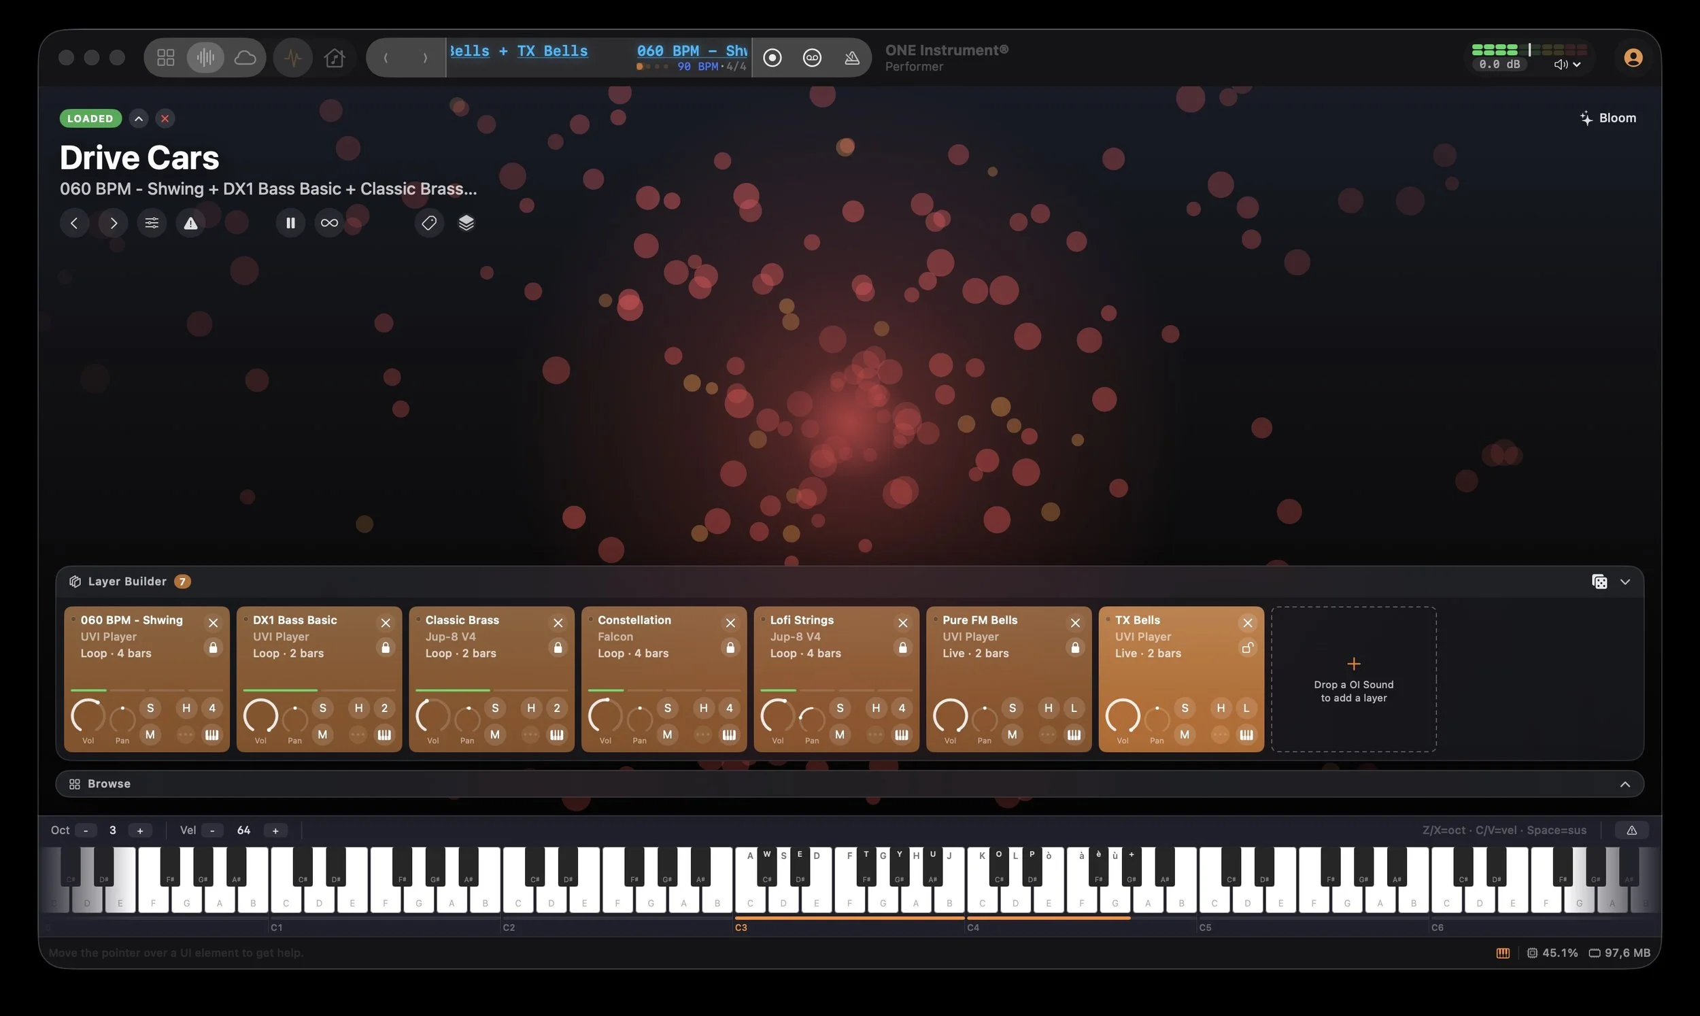Screen dimensions: 1700x1016
Task: Pause playback of Drive Cars
Action: (x=290, y=222)
